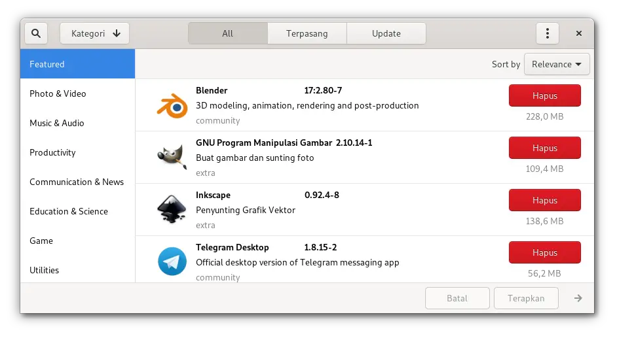Select the Productivity category
The image size is (617, 338).
tap(77, 152)
